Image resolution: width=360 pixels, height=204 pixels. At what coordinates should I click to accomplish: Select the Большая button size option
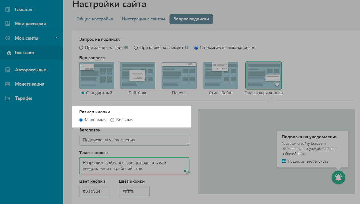click(112, 120)
